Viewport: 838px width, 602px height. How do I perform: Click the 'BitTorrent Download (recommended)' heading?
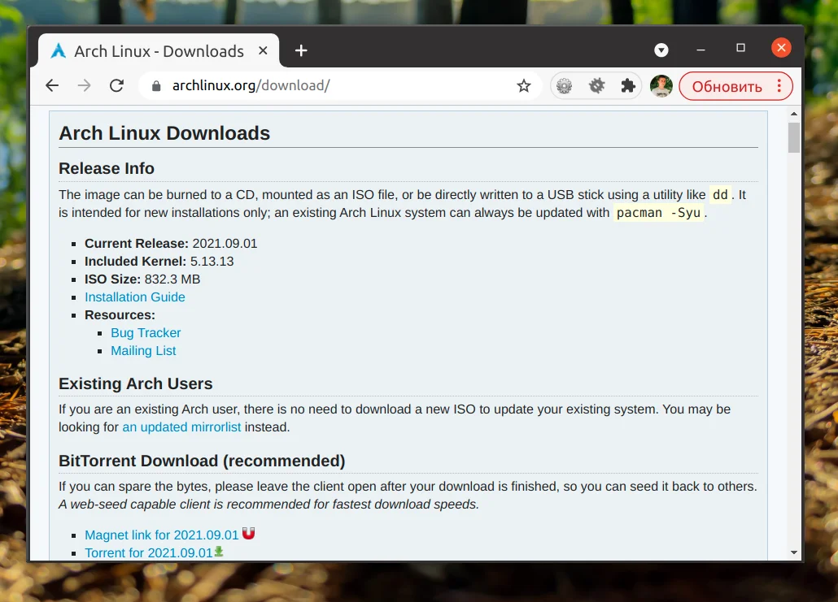click(x=202, y=461)
